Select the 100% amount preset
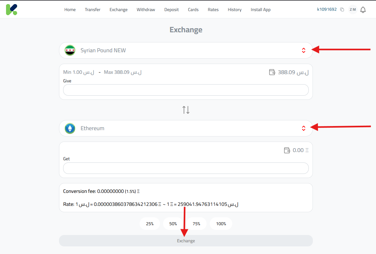The height and width of the screenshot is (254, 376). [221, 224]
